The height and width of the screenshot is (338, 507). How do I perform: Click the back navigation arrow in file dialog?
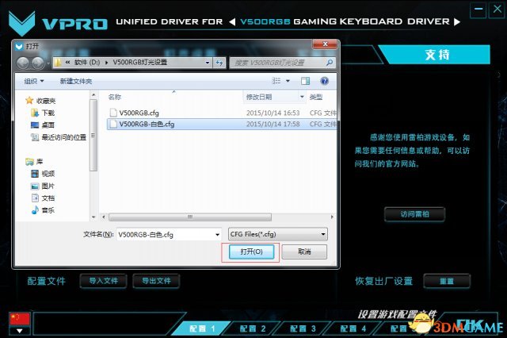click(24, 62)
